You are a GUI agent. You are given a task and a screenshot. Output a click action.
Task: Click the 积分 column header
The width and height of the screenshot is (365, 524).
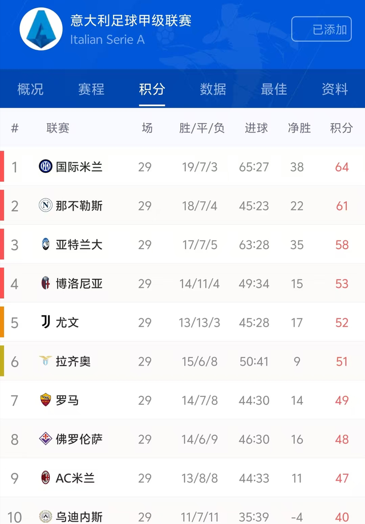coord(340,128)
